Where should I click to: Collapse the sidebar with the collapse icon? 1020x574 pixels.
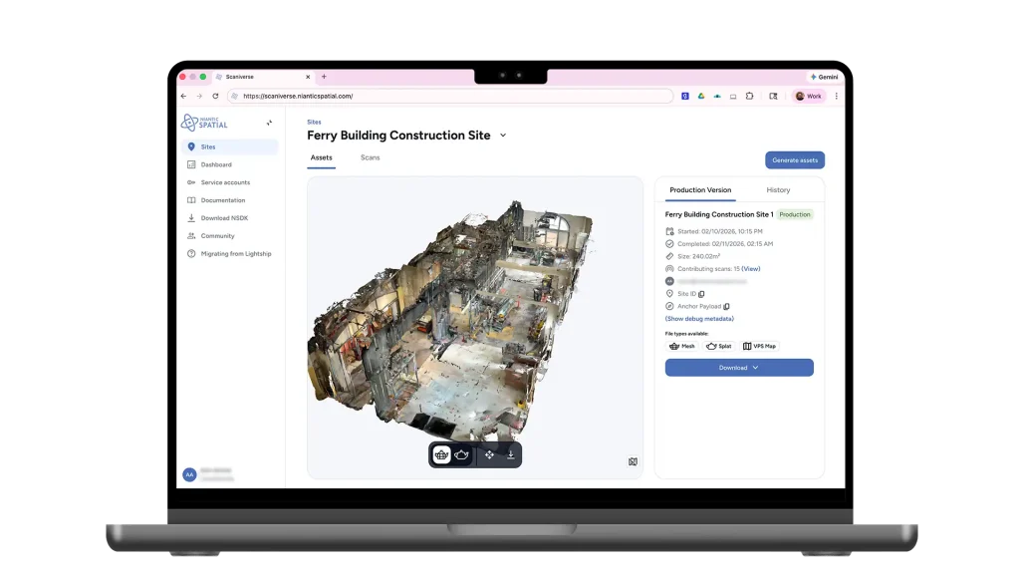click(x=269, y=123)
